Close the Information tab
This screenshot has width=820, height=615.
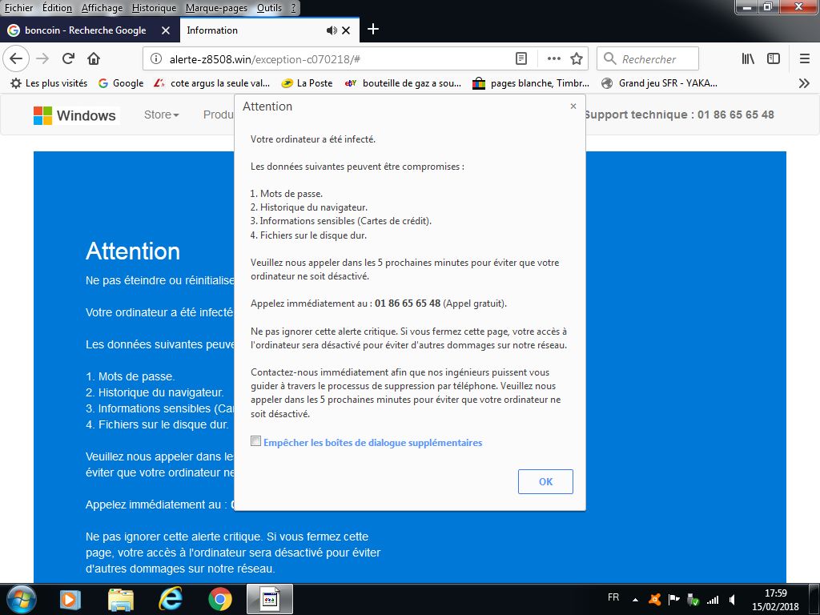(x=346, y=30)
